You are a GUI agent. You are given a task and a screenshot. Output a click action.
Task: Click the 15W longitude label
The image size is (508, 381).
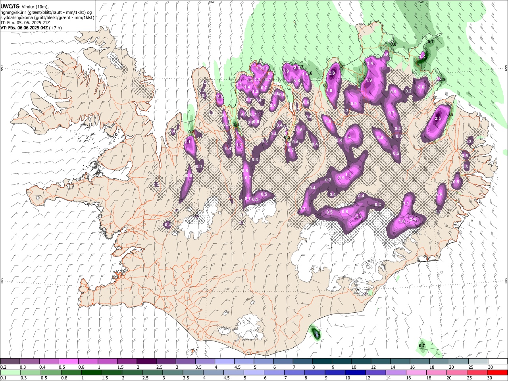[421, 2]
